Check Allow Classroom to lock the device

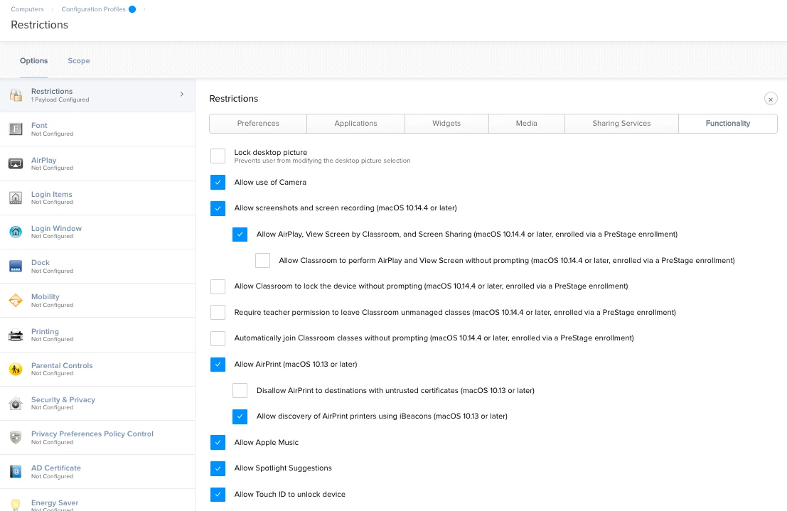218,286
